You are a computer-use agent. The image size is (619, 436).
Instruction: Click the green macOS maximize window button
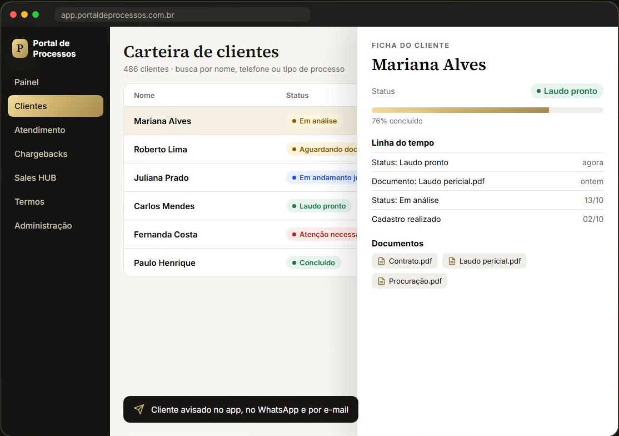point(36,14)
